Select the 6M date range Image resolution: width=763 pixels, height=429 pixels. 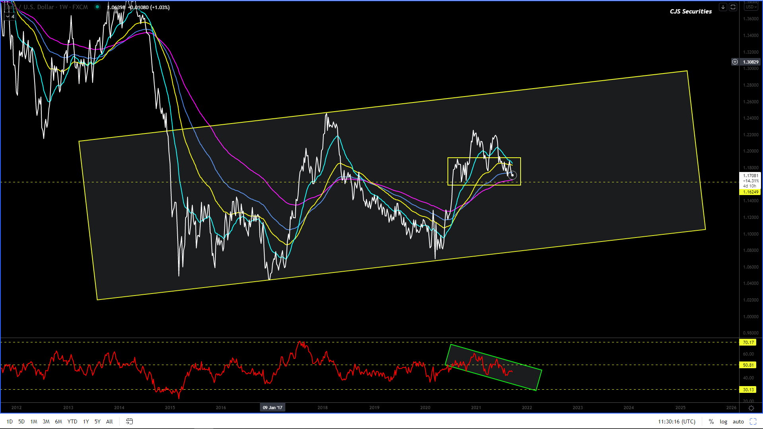[x=58, y=421]
